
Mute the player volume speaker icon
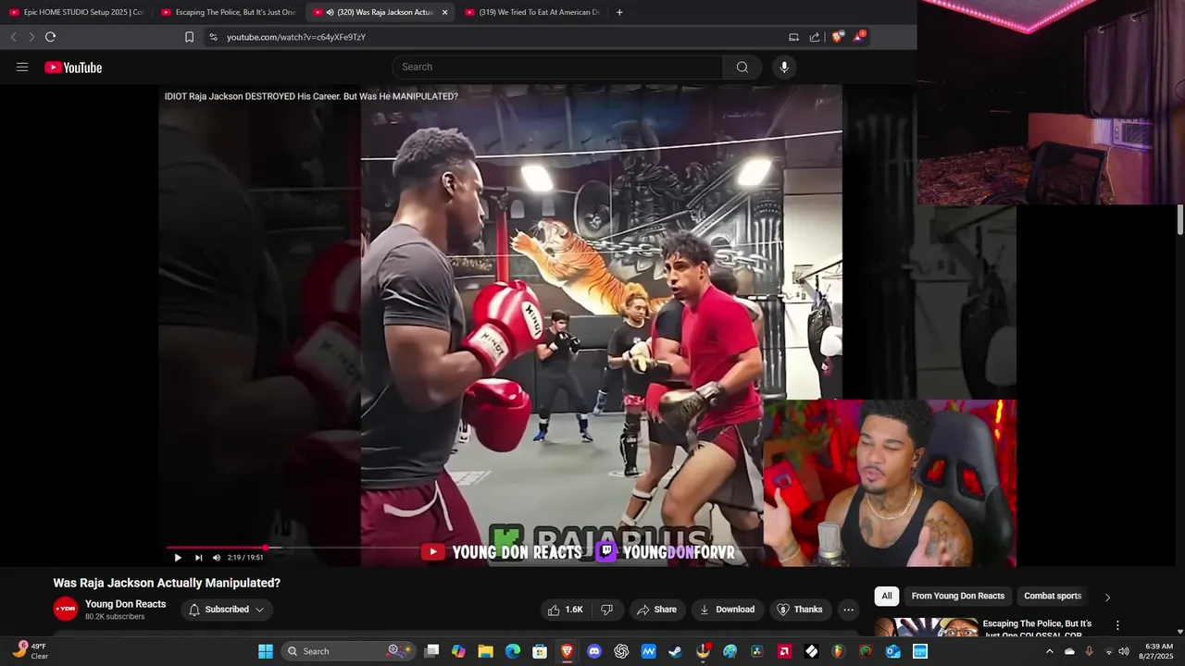(217, 558)
